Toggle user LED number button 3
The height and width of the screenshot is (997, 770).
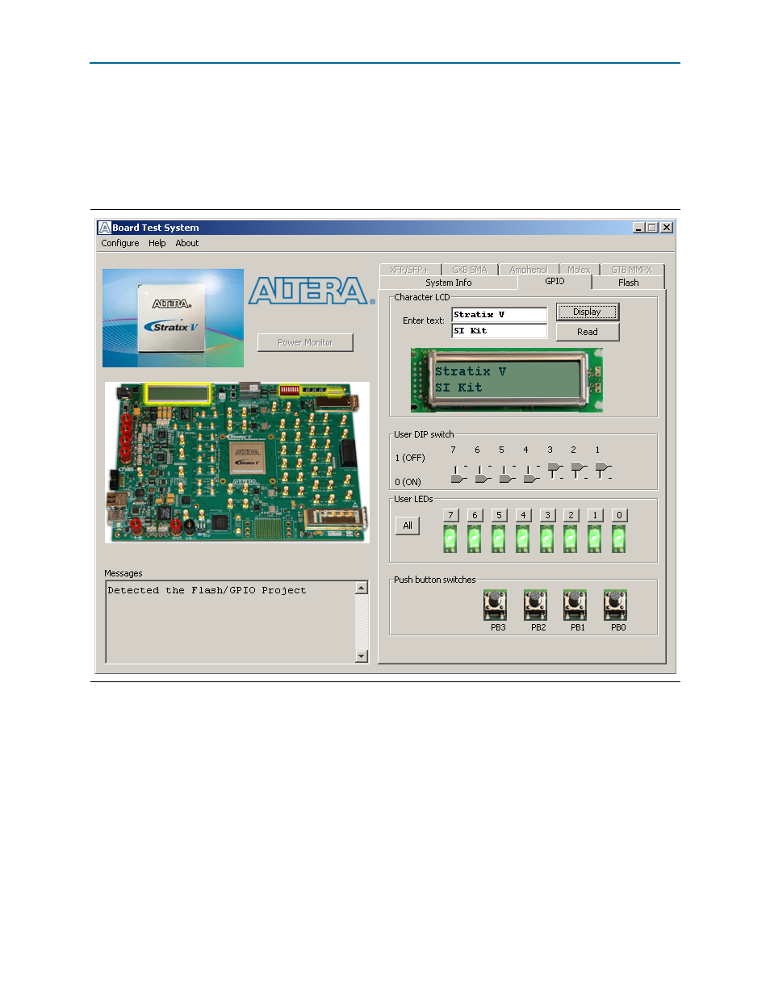pos(547,515)
